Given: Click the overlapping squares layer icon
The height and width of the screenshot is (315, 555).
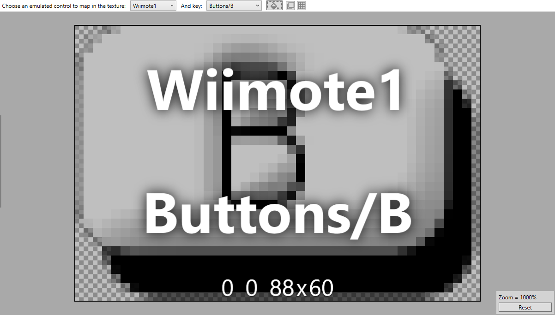Looking at the screenshot, I should (290, 6).
